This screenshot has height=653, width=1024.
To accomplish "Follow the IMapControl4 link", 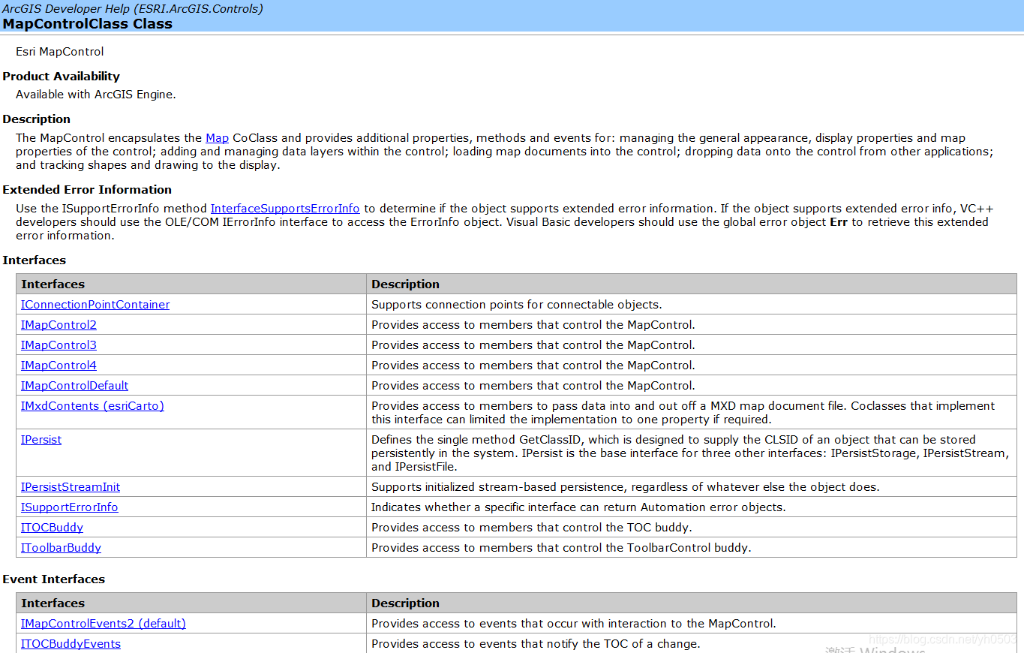I will tap(59, 366).
